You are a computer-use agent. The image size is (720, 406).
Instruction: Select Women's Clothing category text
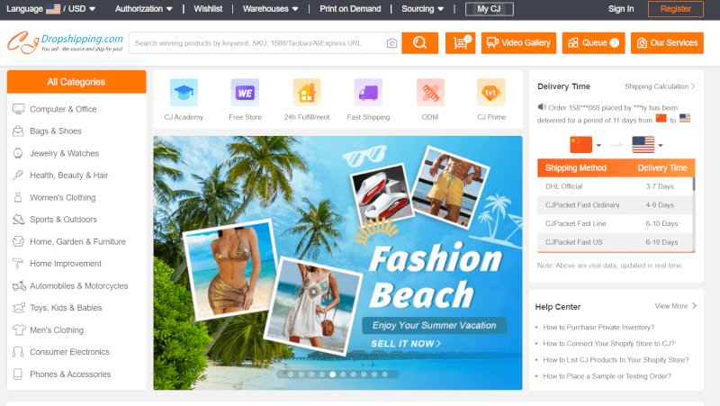click(63, 197)
